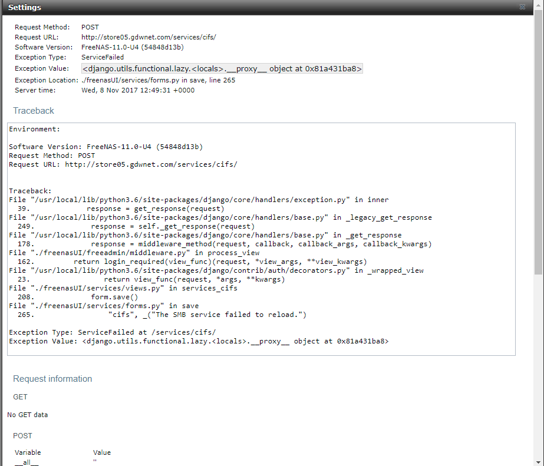Click the middleware_method response line

pos(225,244)
